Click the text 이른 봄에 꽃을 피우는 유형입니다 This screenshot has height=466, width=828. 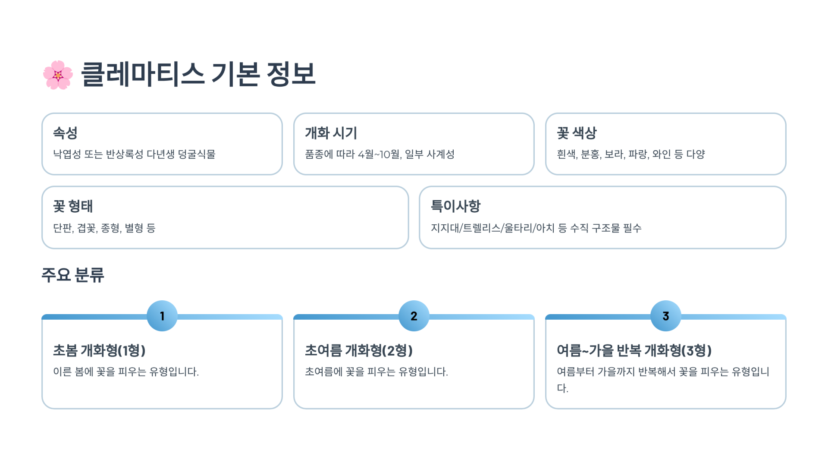coord(126,372)
